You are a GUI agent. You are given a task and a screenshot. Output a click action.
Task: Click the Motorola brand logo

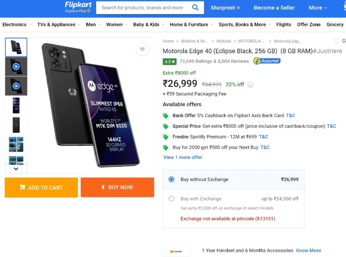[176, 251]
